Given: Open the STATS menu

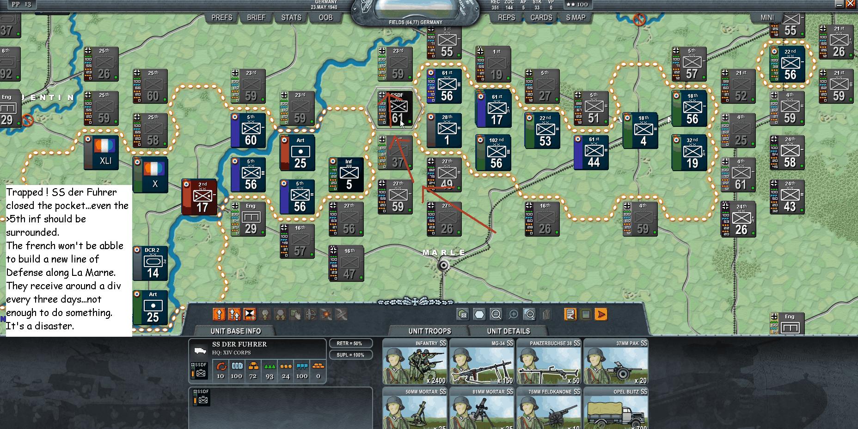Looking at the screenshot, I should 291,18.
